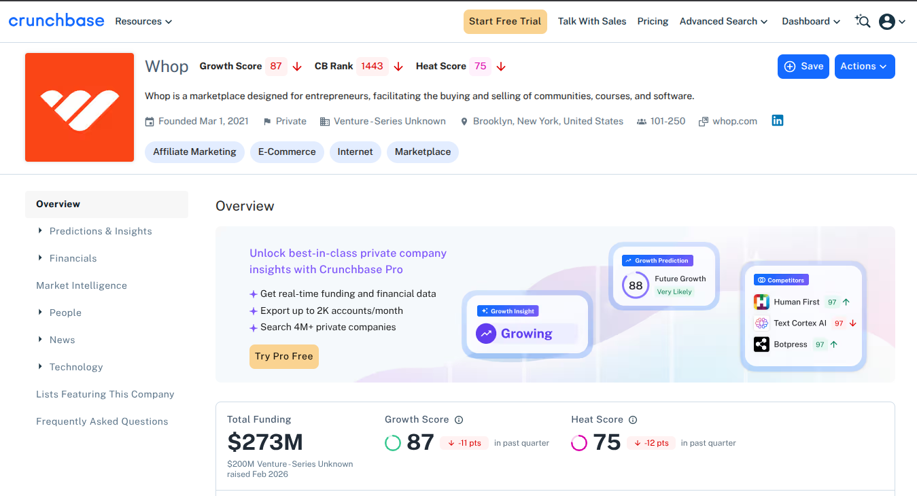The height and width of the screenshot is (496, 917).
Task: Click the Growth Insight label badge
Action: pos(508,311)
